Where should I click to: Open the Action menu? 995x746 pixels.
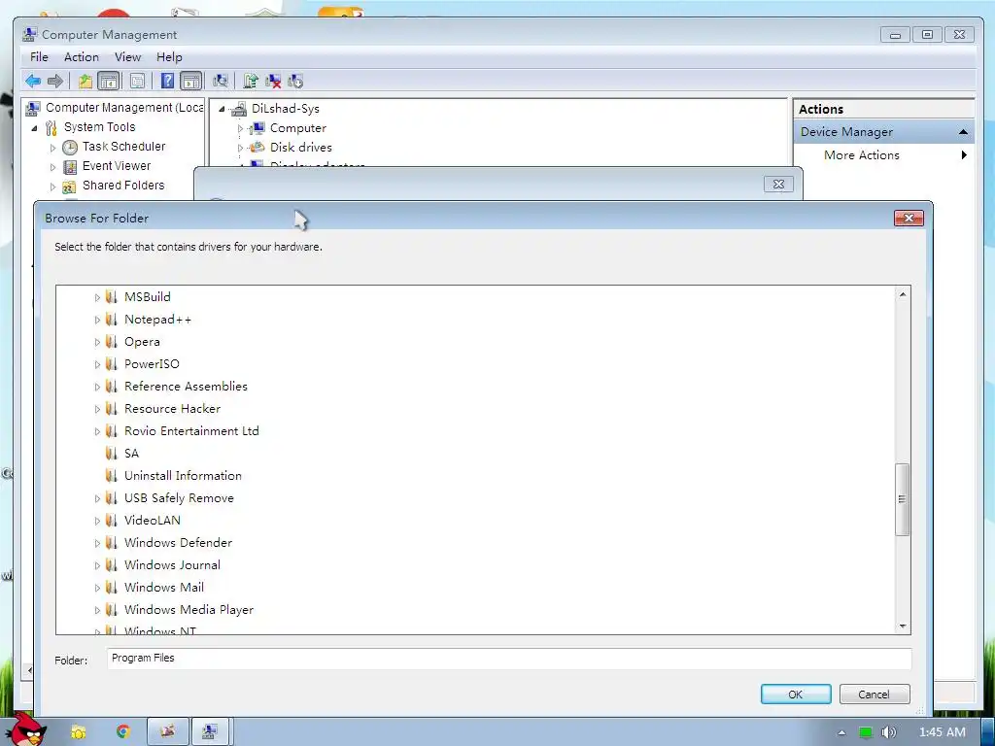tap(82, 57)
